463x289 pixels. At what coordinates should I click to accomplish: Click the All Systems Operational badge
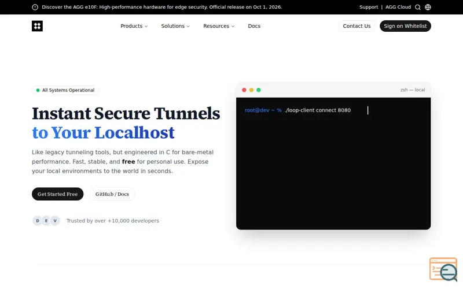(65, 90)
